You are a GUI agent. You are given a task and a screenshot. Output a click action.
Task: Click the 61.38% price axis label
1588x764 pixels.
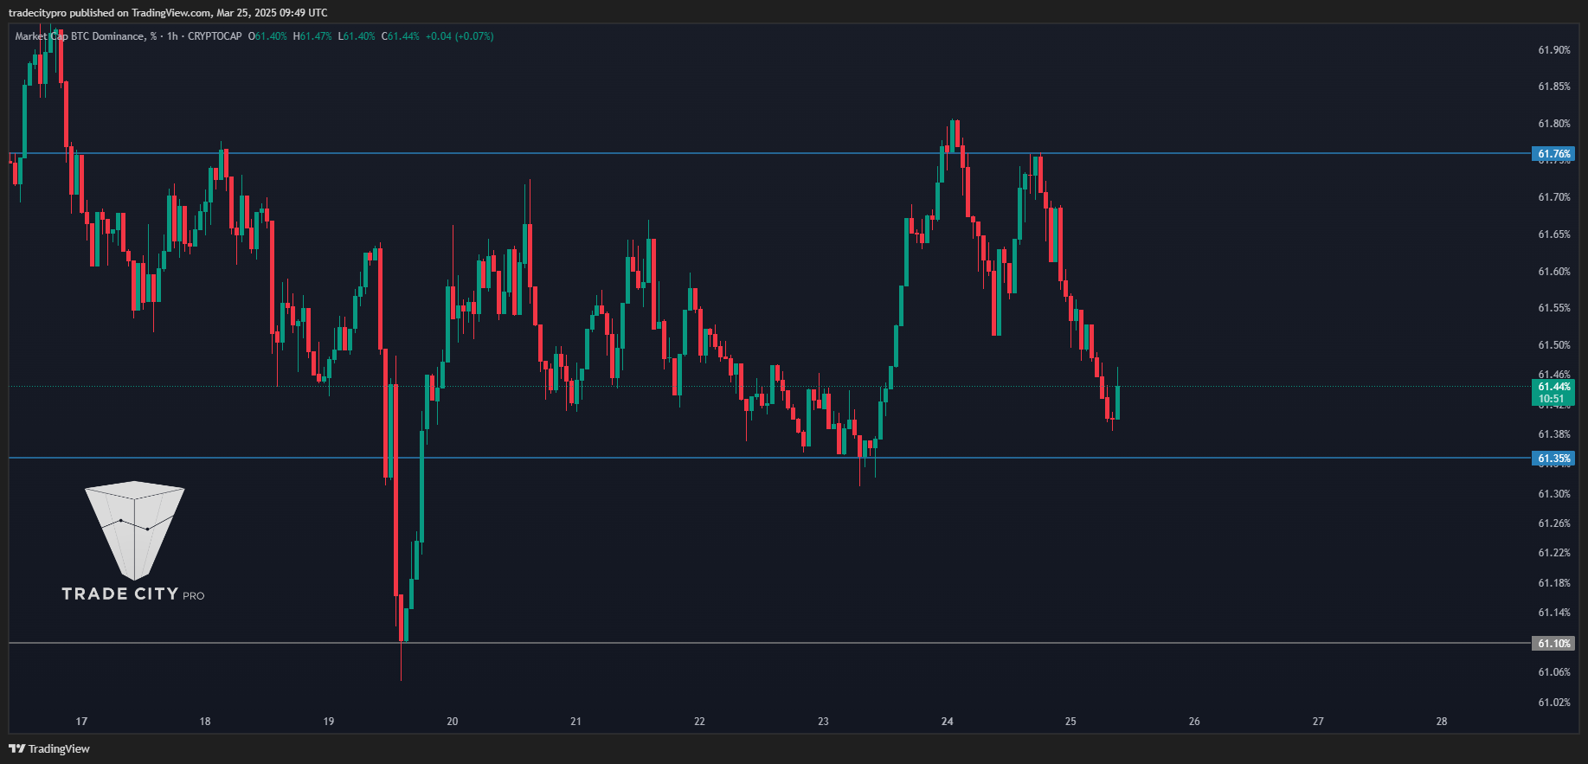click(1553, 434)
